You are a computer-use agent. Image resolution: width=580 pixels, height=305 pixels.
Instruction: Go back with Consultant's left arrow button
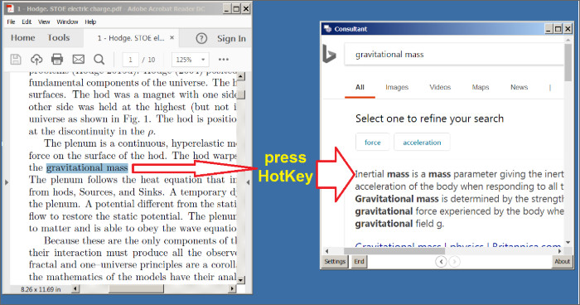pos(441,262)
